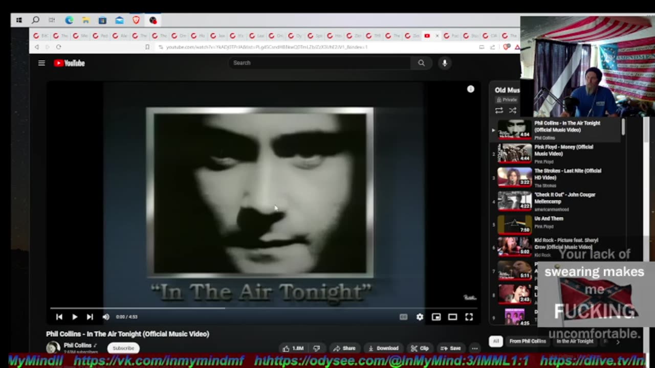This screenshot has width=655, height=368.
Task: Dislike this video
Action: [316, 349]
